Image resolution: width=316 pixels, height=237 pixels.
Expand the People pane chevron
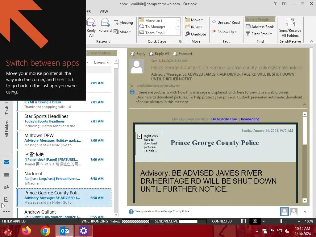[x=305, y=212]
